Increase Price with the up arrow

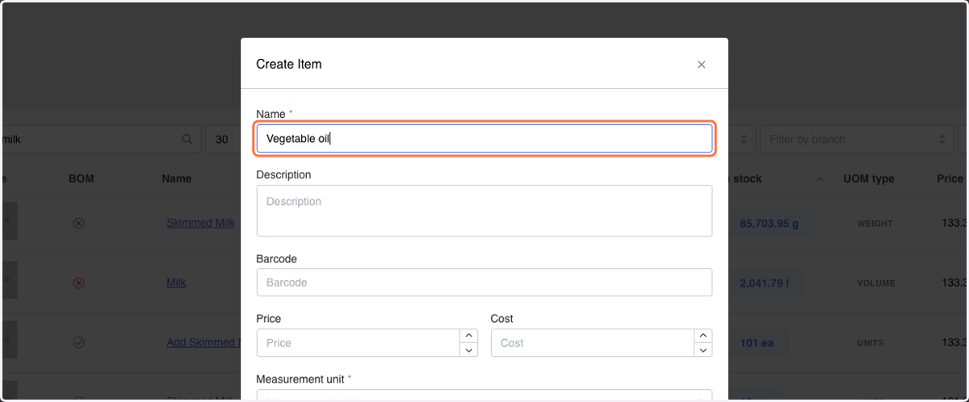468,336
